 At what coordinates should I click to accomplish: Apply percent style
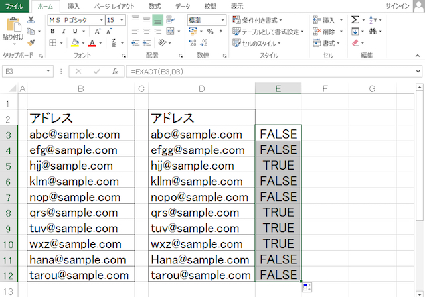[210, 32]
